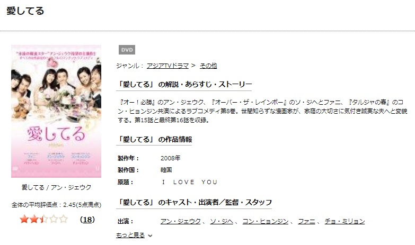Viewport: 415px width, 245px height.
Task: Click the DVD format badge
Action: click(x=127, y=50)
